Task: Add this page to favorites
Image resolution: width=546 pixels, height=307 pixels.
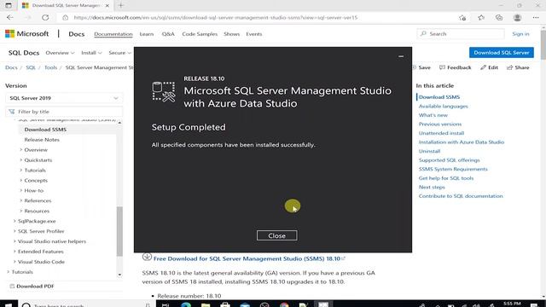Action: pyautogui.click(x=462, y=17)
